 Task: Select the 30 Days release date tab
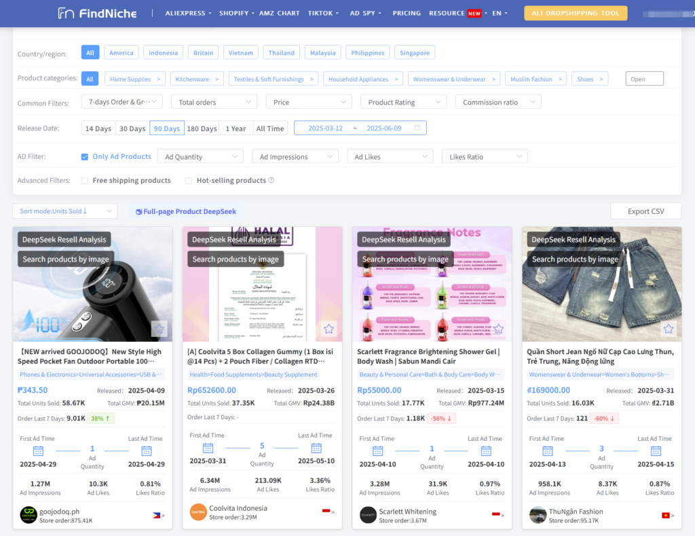tap(132, 128)
